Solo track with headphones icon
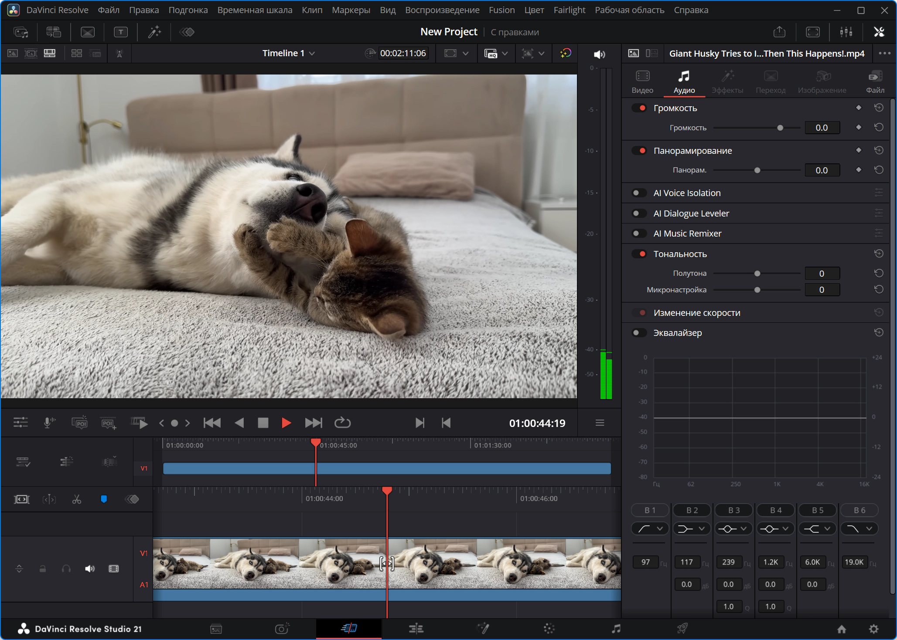897x640 pixels. pyautogui.click(x=66, y=569)
